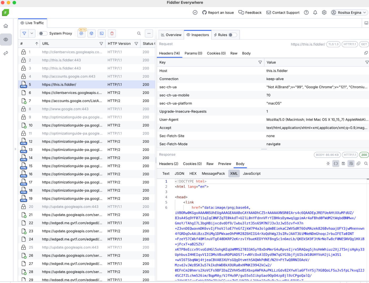
Task: Select the response Headers (2) tab
Action: click(x=169, y=164)
